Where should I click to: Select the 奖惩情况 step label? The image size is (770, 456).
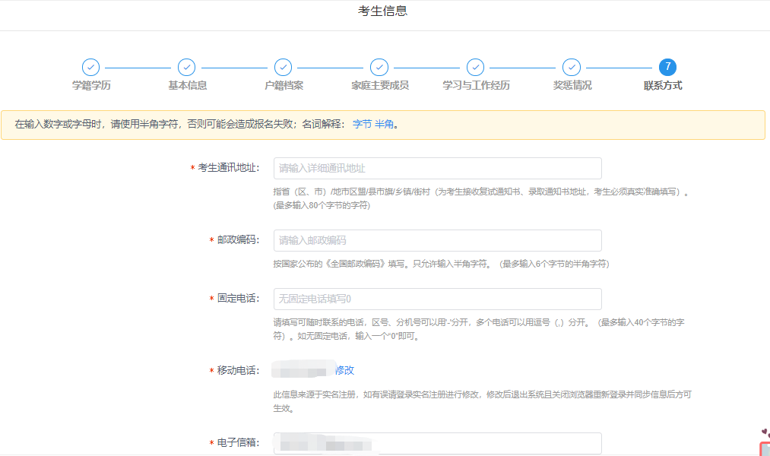coord(572,85)
